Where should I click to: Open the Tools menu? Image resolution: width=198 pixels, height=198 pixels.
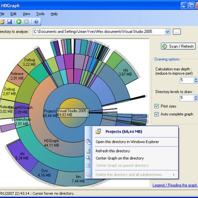pos(41,14)
